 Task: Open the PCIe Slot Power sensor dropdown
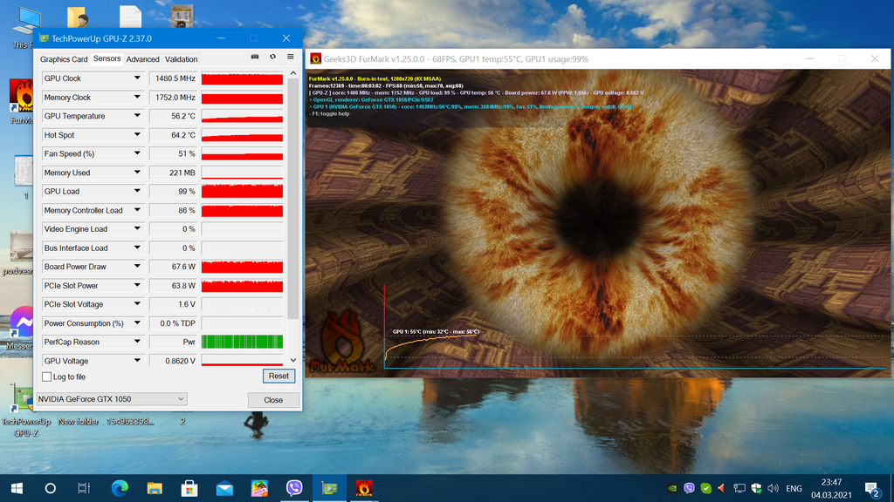tap(137, 285)
